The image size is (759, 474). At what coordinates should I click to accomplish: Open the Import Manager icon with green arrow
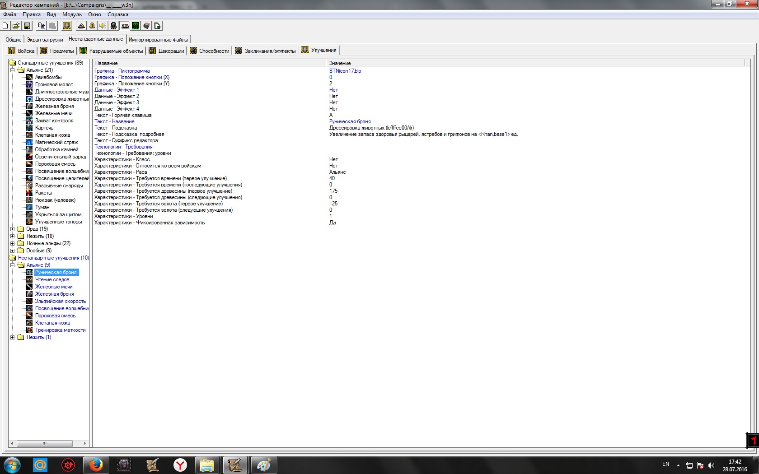click(x=157, y=26)
